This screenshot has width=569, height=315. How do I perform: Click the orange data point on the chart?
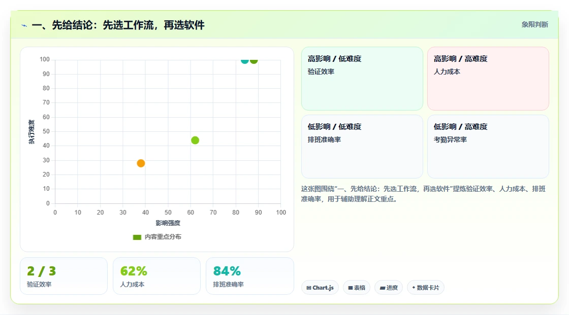click(141, 163)
